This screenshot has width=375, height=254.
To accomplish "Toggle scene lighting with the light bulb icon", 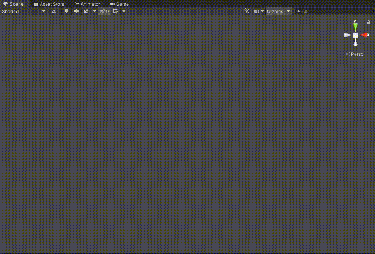I will (x=66, y=11).
